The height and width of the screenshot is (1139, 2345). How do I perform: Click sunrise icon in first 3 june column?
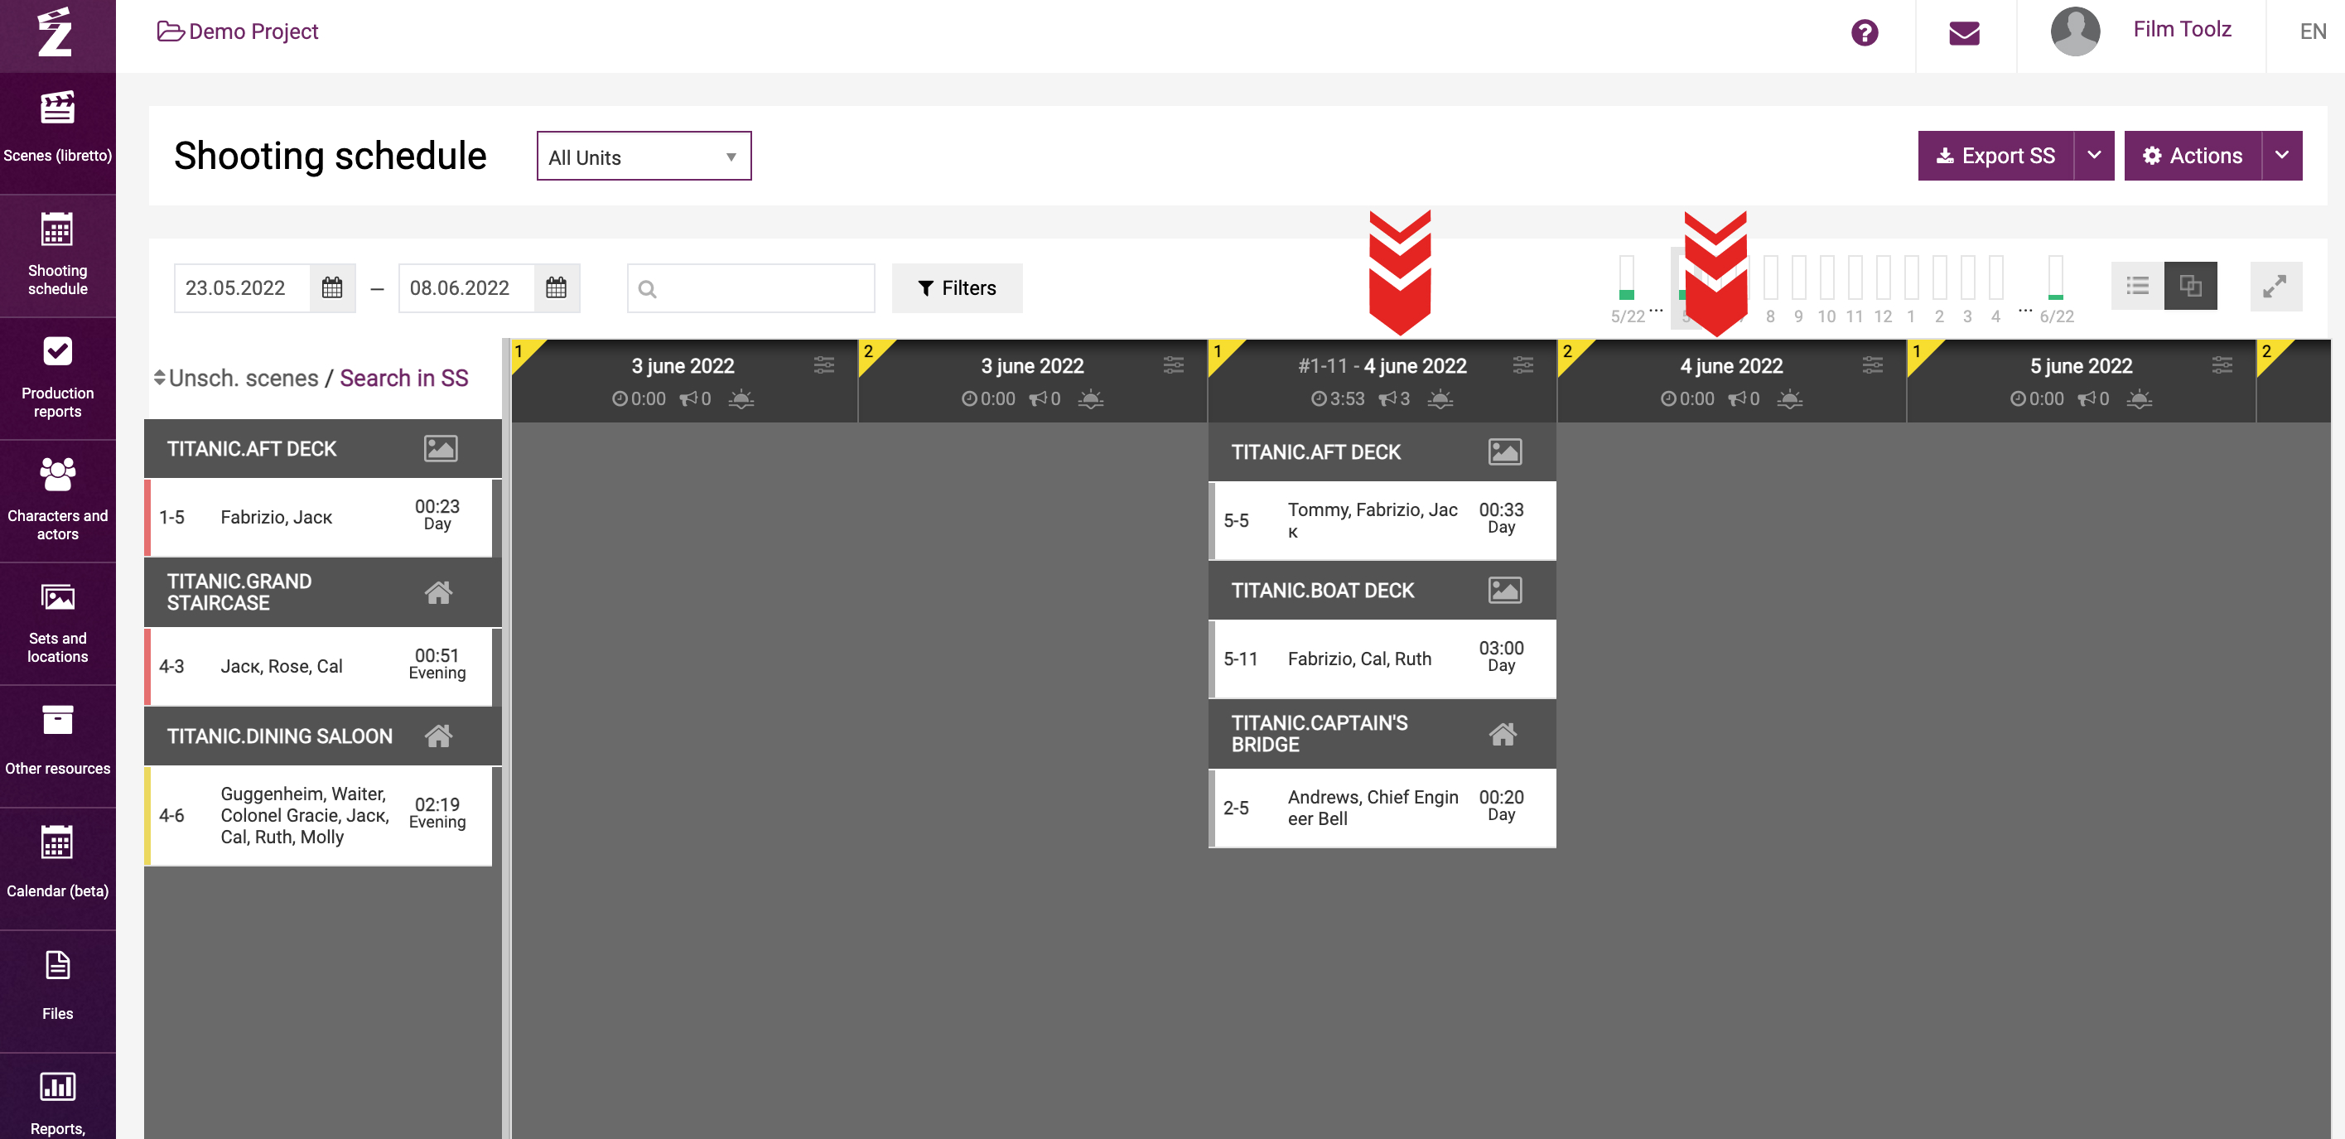(741, 398)
